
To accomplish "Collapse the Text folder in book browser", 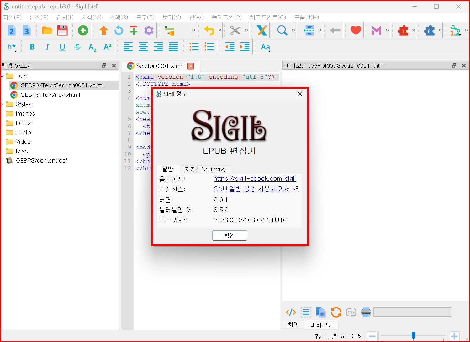I will [2, 76].
